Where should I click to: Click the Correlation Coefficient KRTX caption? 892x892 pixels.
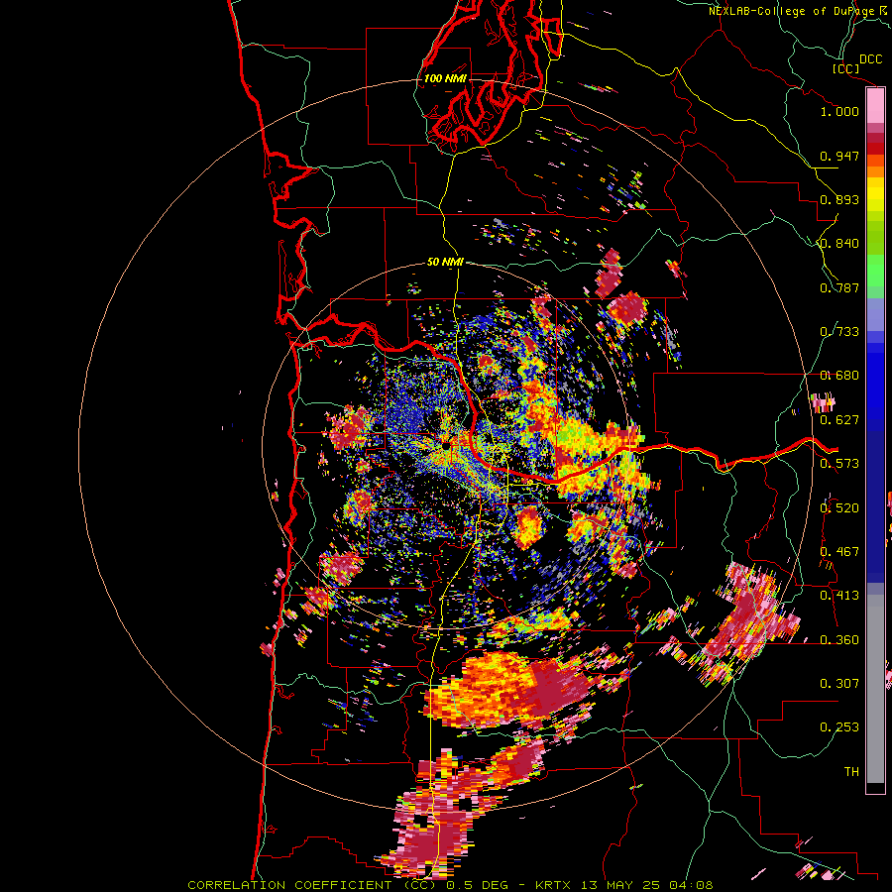point(450,885)
